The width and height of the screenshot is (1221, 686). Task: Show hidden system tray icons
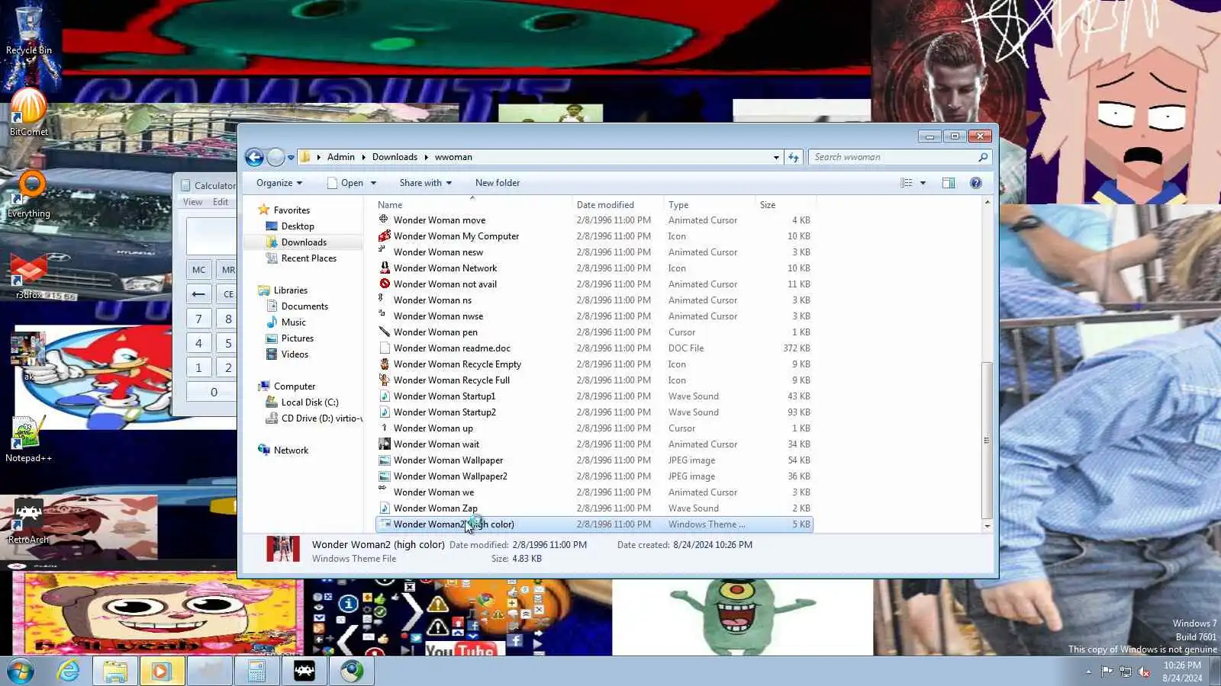1088,672
